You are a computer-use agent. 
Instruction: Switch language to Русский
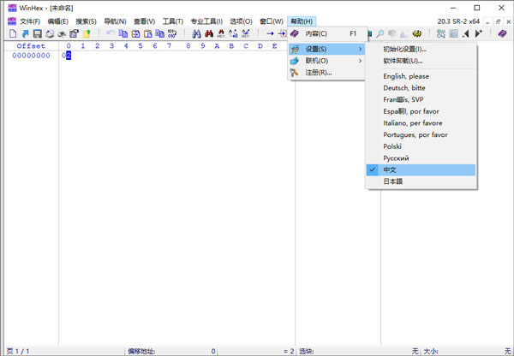coord(421,158)
